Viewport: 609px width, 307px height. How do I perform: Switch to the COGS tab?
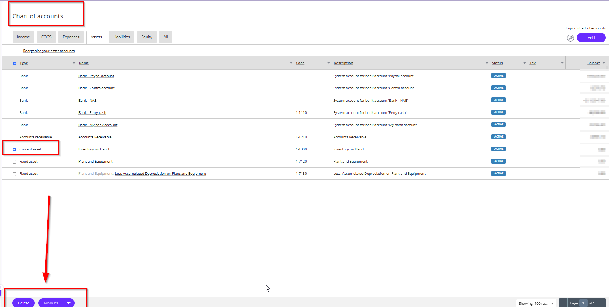[46, 37]
